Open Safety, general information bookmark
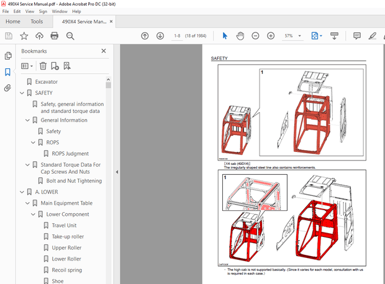This screenshot has height=284, width=385. [x=72, y=107]
